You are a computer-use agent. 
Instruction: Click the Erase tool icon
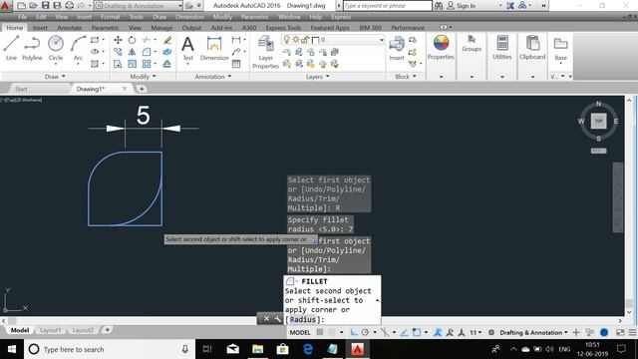point(167,40)
